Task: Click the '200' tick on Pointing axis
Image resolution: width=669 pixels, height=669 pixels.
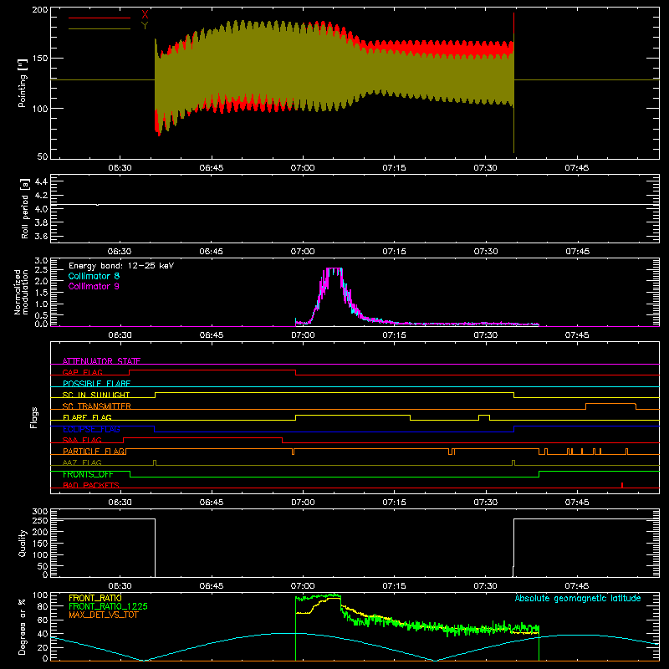Action: coord(40,10)
